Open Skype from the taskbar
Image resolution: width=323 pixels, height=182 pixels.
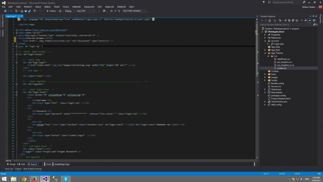point(66,179)
